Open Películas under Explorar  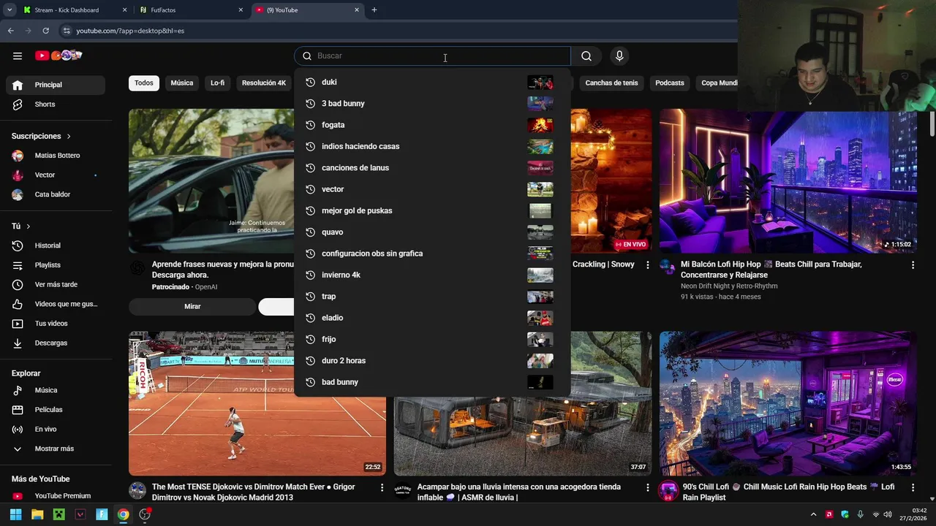coord(56,410)
